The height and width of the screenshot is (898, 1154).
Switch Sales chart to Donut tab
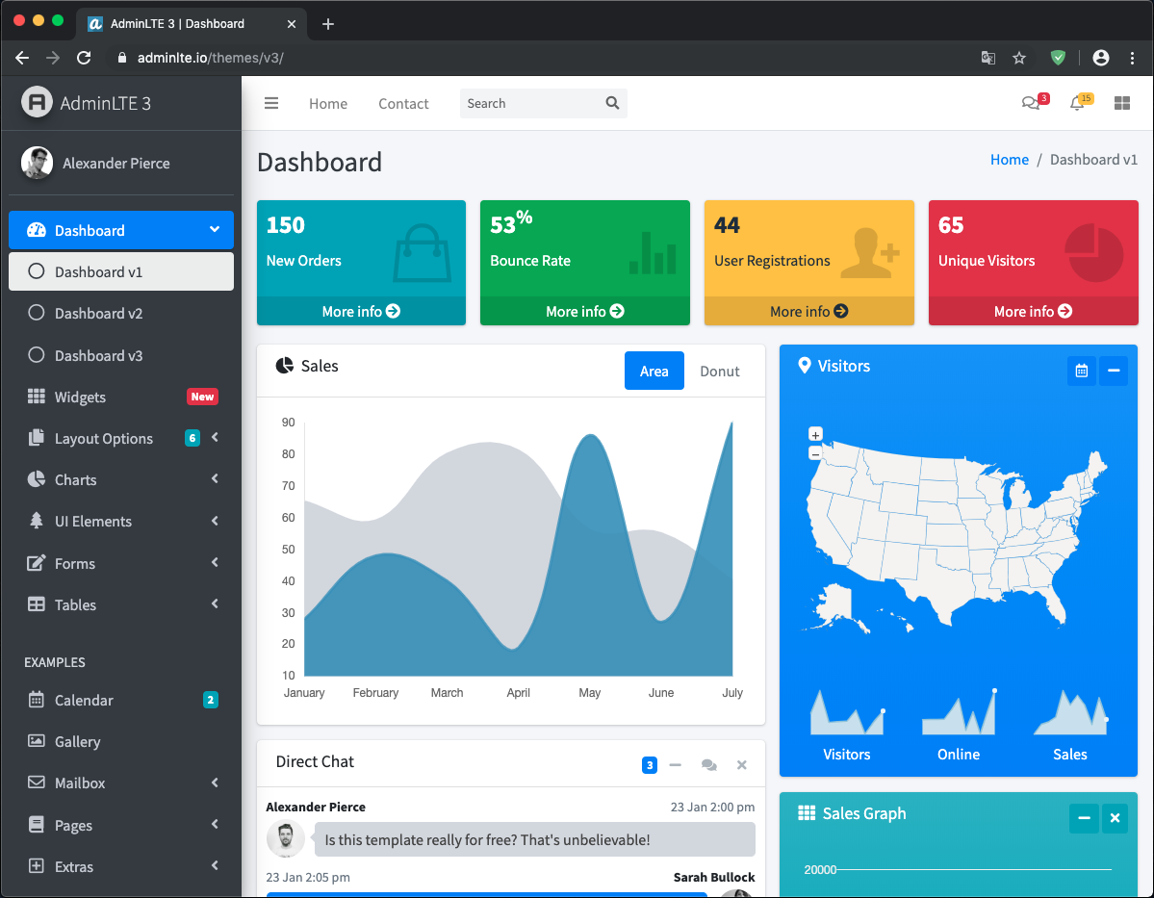(x=719, y=371)
